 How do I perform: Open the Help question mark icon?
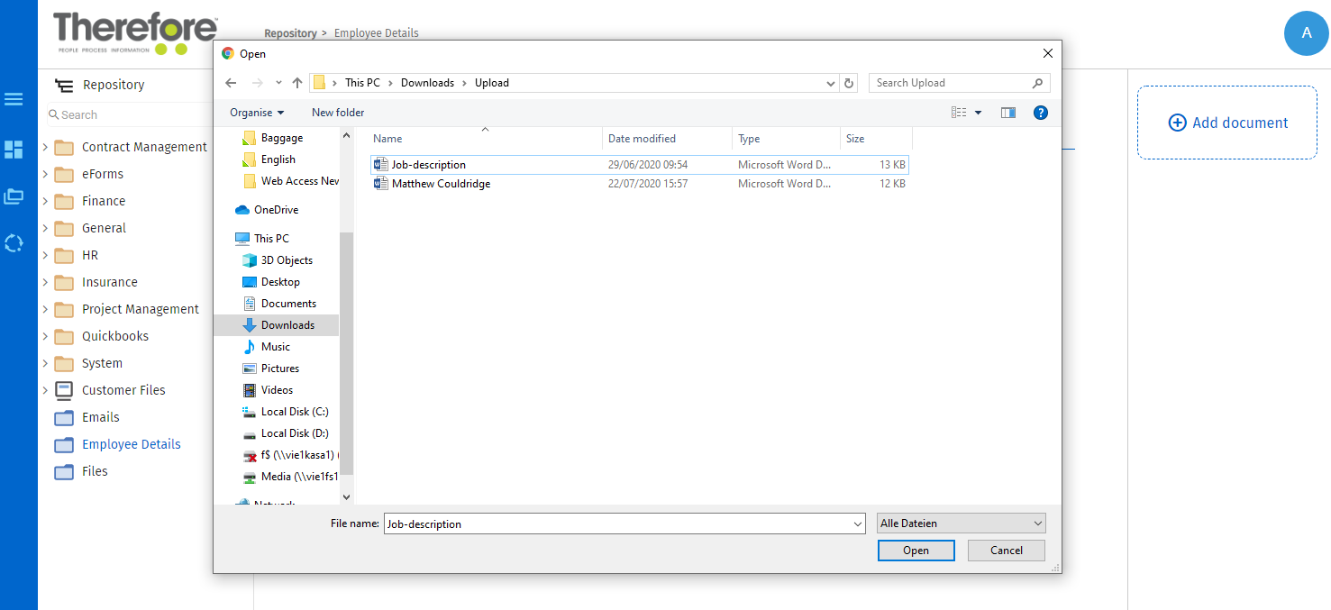click(1041, 113)
